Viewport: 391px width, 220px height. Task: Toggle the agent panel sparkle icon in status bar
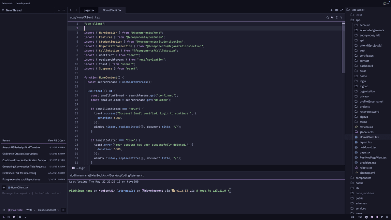click(x=4, y=217)
